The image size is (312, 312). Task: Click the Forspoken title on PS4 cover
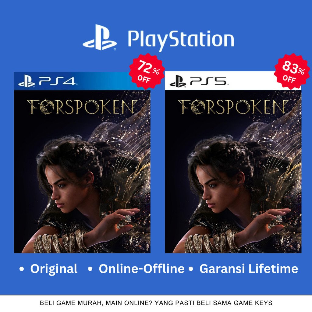(82, 107)
